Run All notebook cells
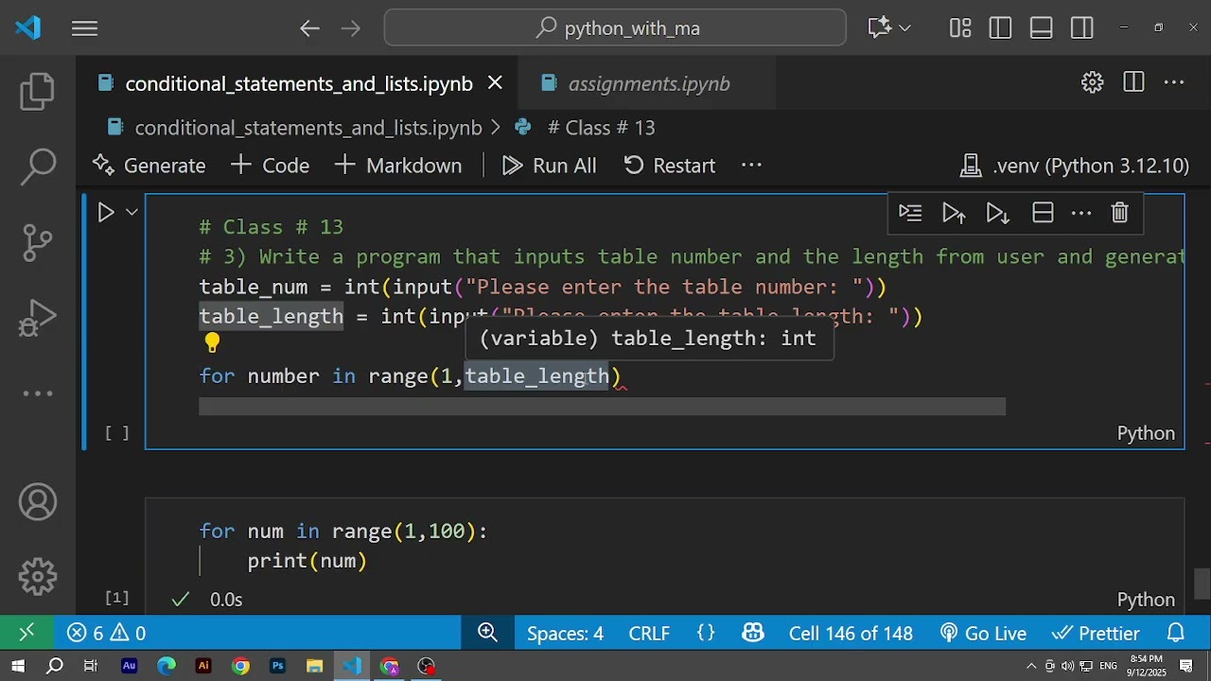The width and height of the screenshot is (1211, 681). pyautogui.click(x=550, y=166)
